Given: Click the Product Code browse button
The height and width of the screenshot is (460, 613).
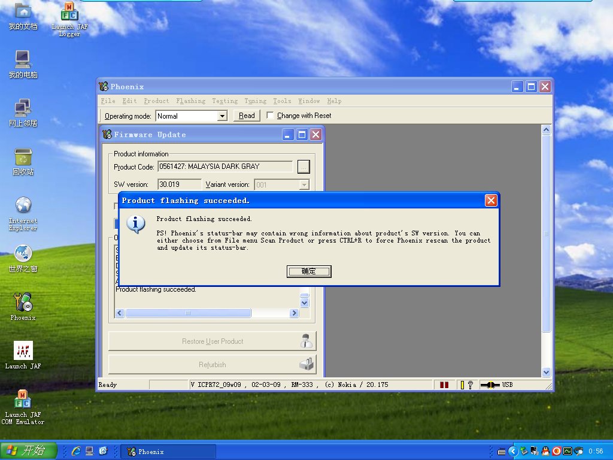Looking at the screenshot, I should (x=304, y=167).
